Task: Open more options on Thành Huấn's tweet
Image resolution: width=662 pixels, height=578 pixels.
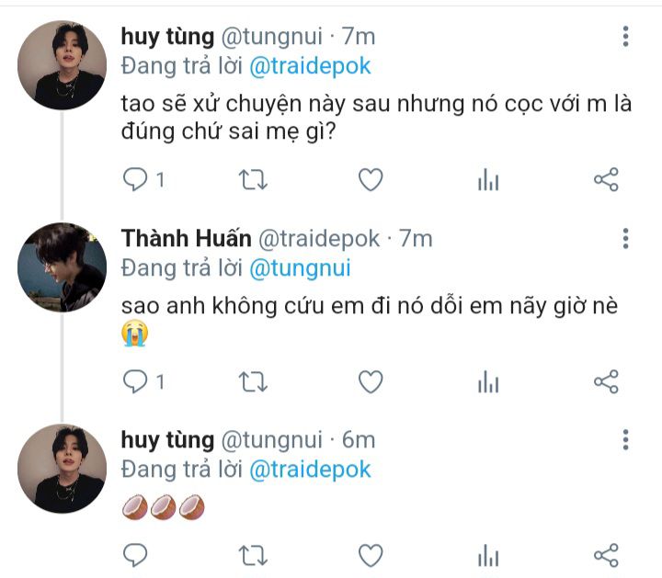Action: [626, 238]
